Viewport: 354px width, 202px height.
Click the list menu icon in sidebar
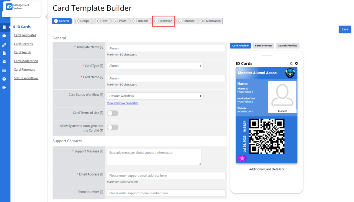[x=4, y=70]
